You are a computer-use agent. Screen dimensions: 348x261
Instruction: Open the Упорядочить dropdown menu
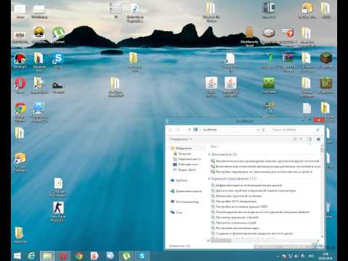tap(181, 139)
